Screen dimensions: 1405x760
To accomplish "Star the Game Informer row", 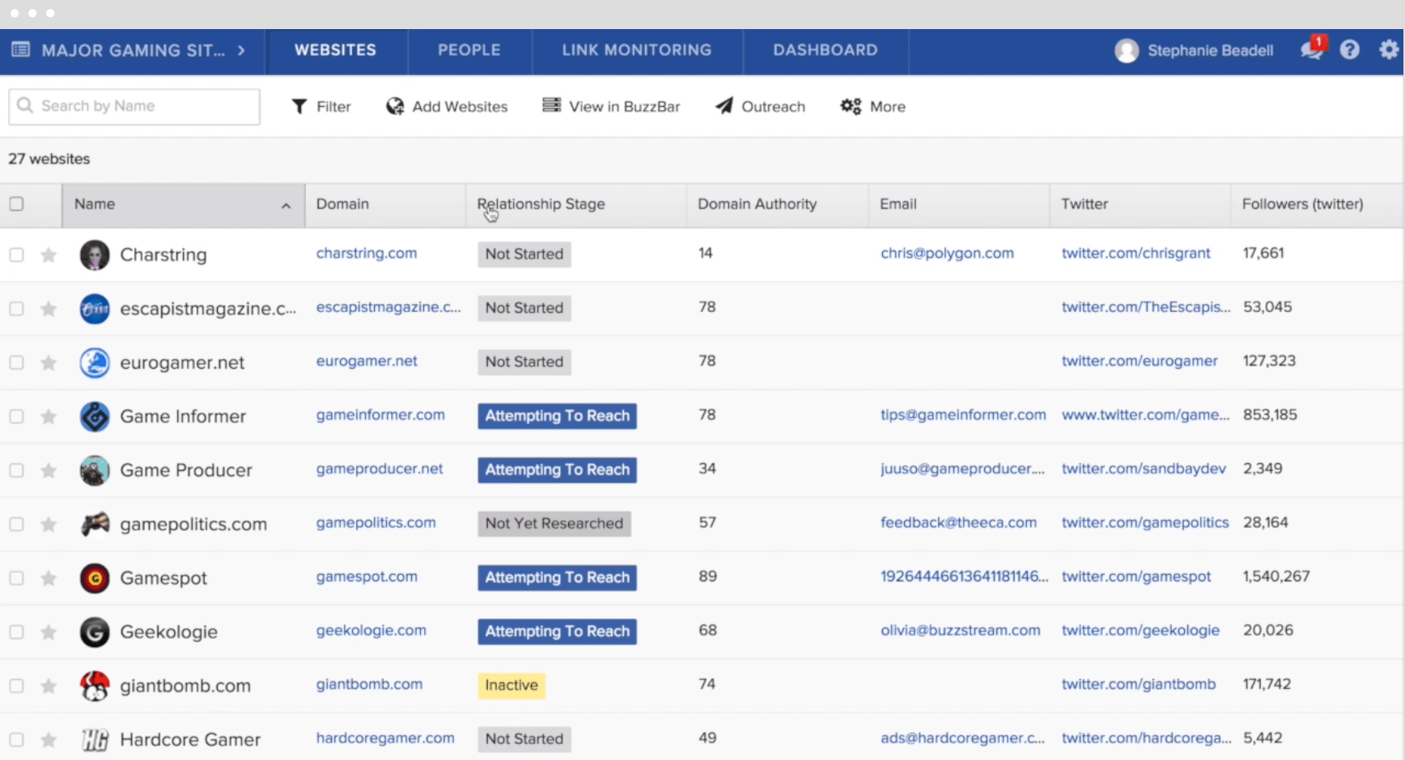I will tap(49, 416).
